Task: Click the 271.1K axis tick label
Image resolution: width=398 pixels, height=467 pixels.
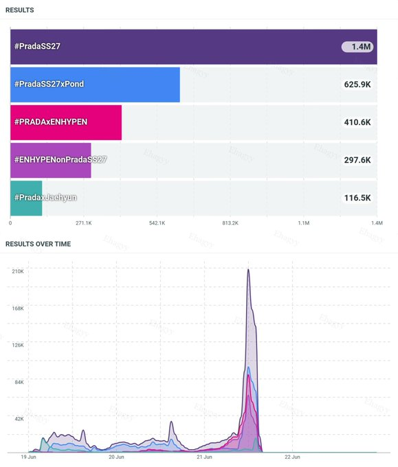Action: click(84, 223)
